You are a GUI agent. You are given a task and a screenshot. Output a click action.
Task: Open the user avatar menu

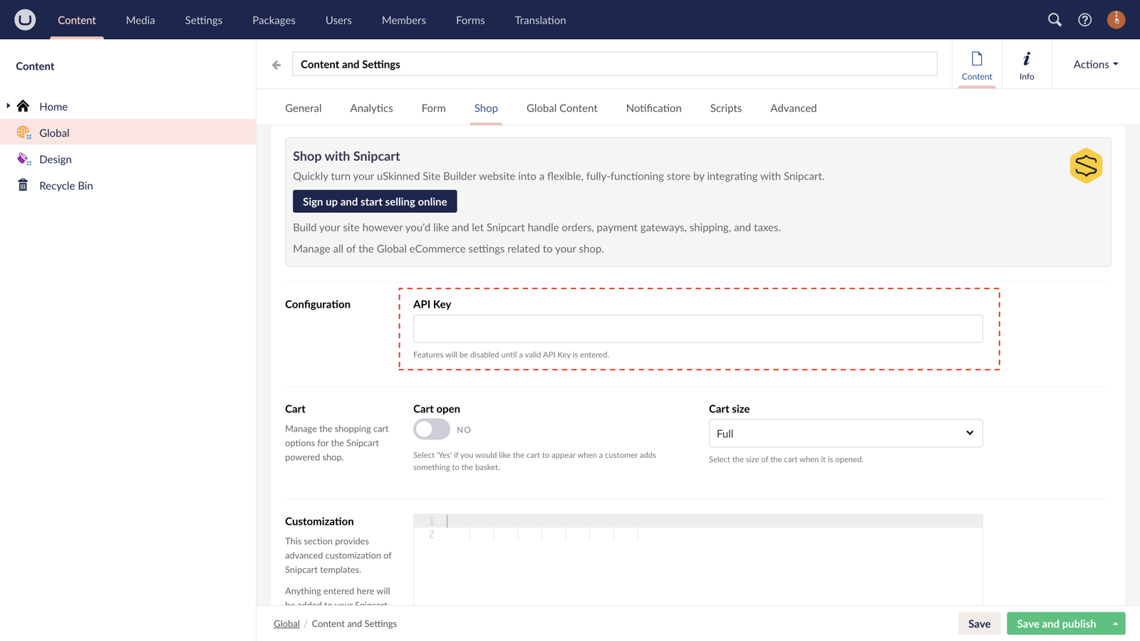pos(1116,19)
